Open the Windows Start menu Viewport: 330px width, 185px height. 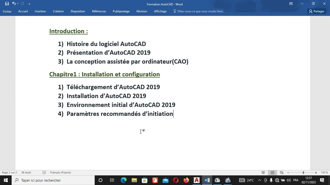click(x=6, y=180)
